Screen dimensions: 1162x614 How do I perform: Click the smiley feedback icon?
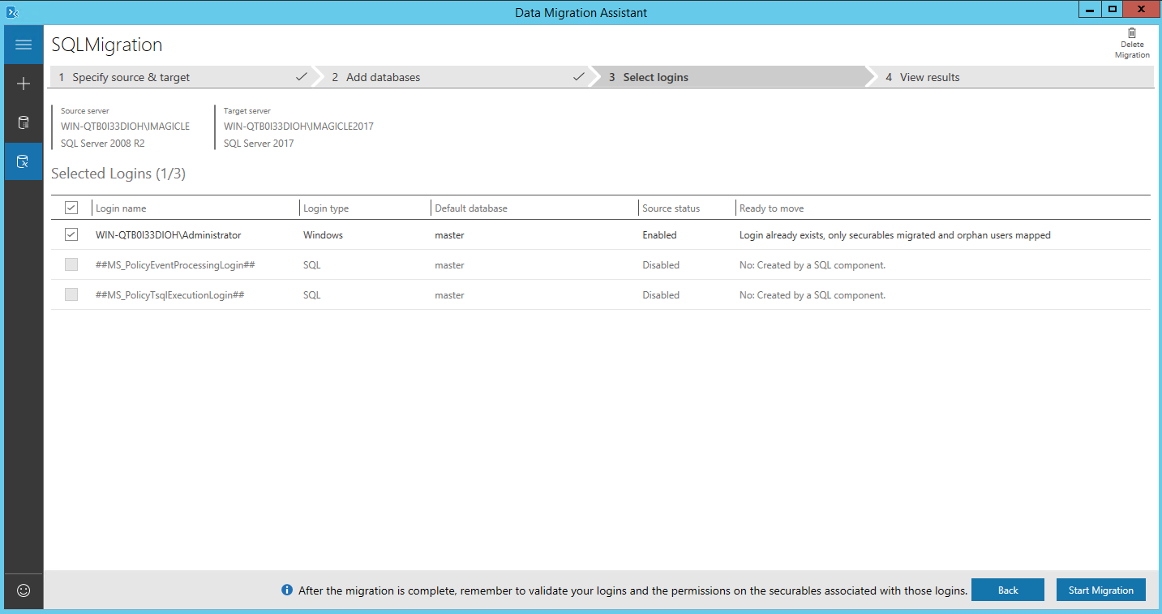click(x=24, y=590)
